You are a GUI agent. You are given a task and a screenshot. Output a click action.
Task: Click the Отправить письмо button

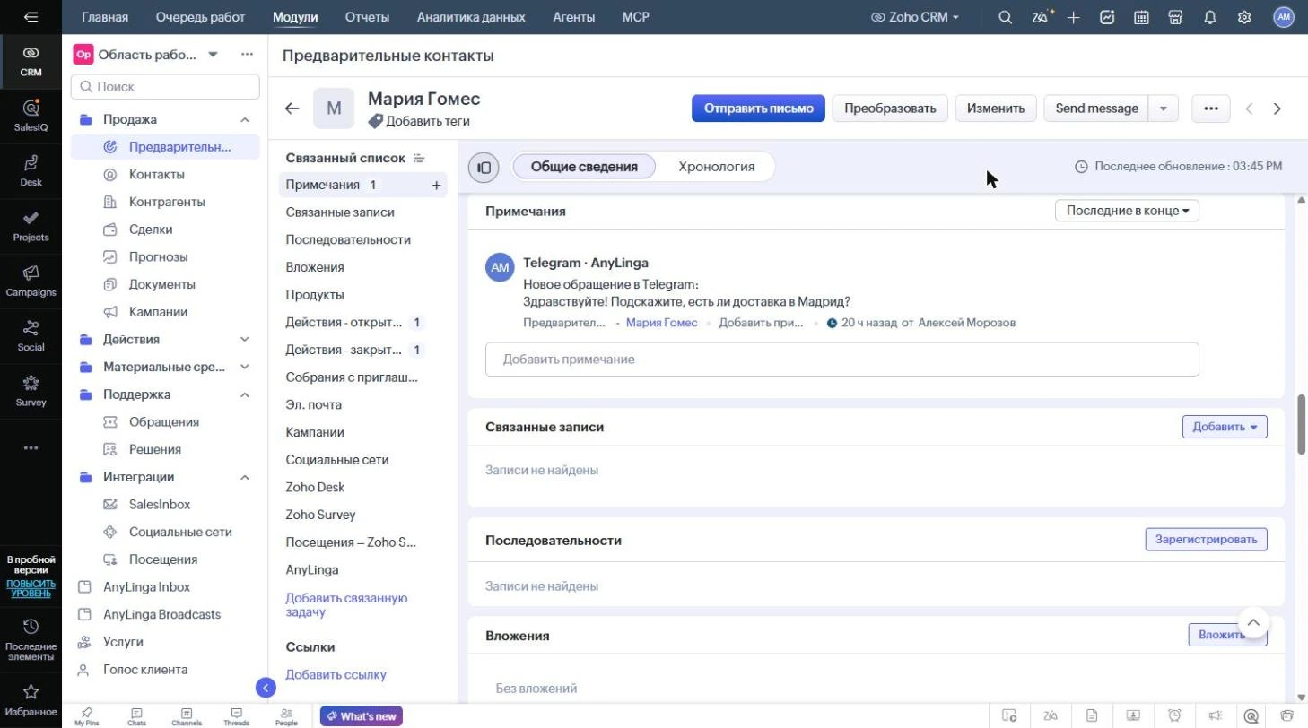[758, 108]
